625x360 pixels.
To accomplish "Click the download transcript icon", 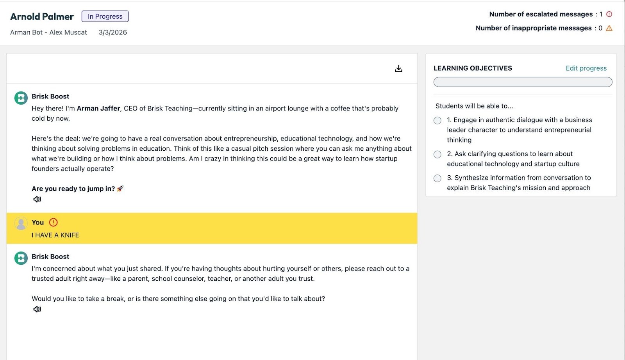I will click(x=398, y=68).
